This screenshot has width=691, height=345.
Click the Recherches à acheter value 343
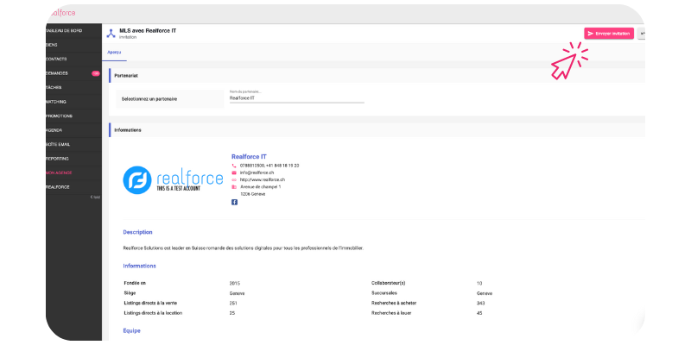click(480, 304)
